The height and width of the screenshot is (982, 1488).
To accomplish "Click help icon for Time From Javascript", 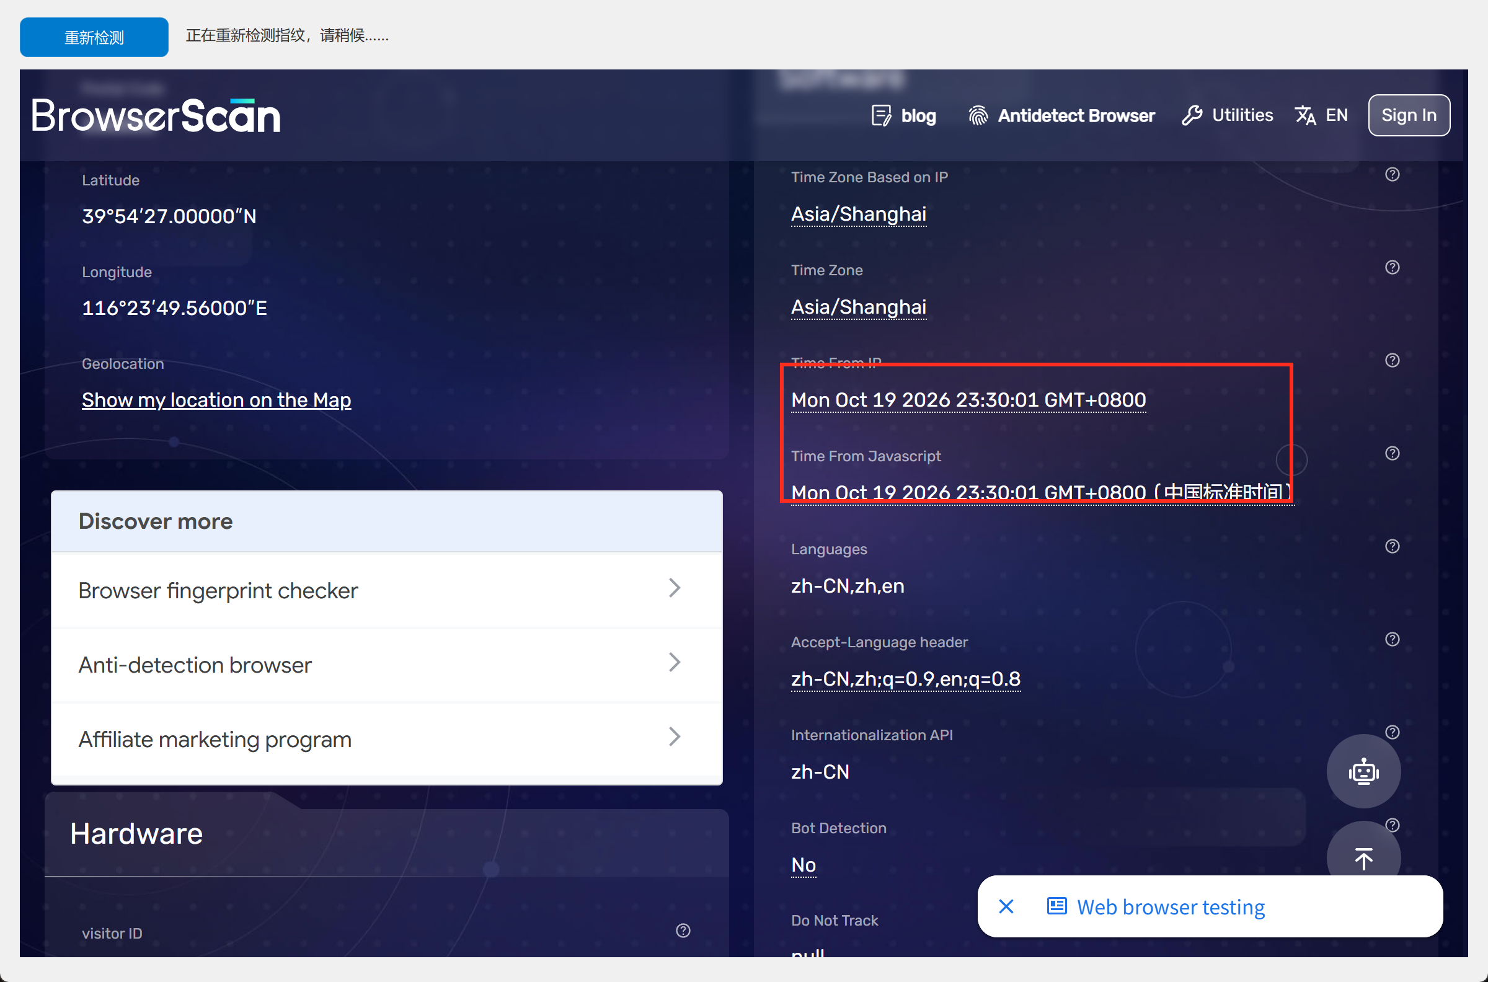I will [x=1392, y=453].
